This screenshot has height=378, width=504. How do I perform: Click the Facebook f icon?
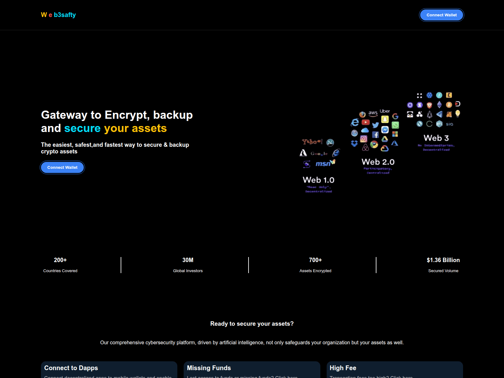pos(375,135)
